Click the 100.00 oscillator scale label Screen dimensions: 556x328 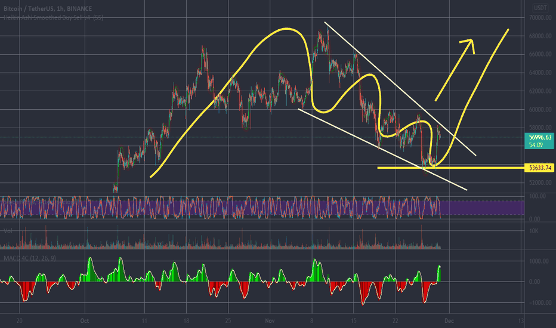click(538, 196)
